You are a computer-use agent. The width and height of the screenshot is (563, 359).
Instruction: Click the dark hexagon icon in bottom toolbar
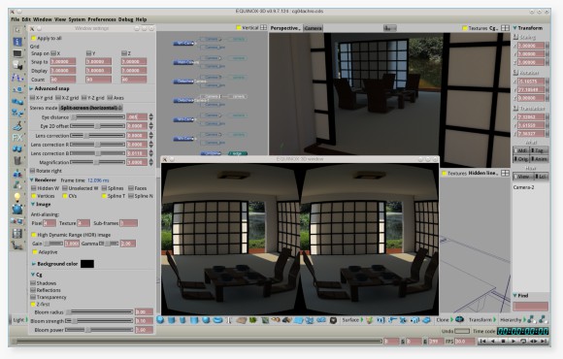(x=333, y=320)
